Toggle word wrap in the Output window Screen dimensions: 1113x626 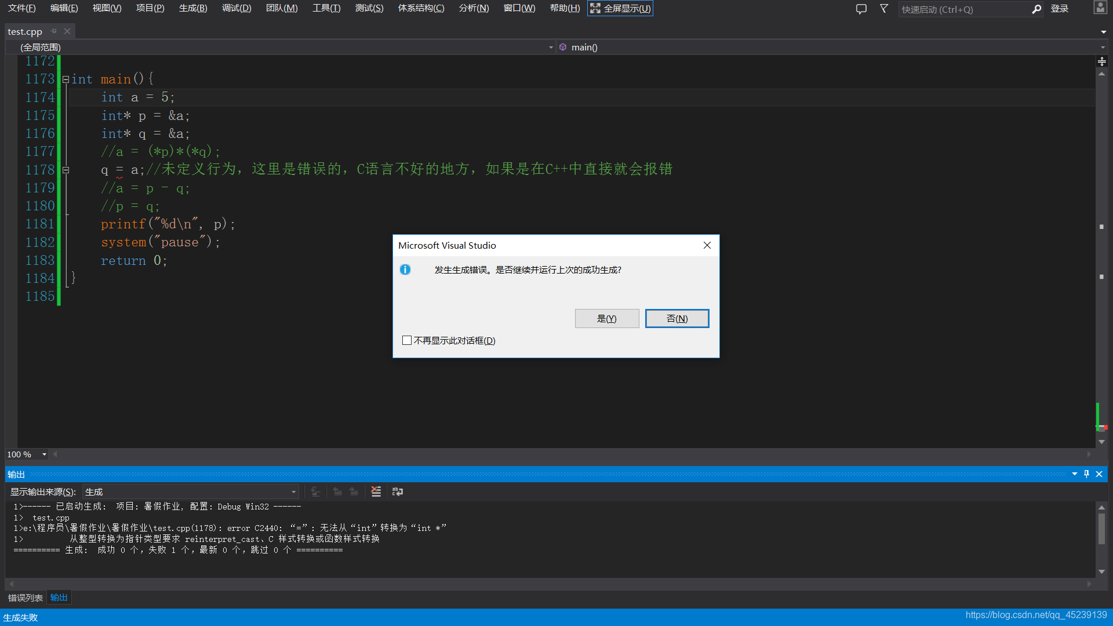click(x=398, y=492)
